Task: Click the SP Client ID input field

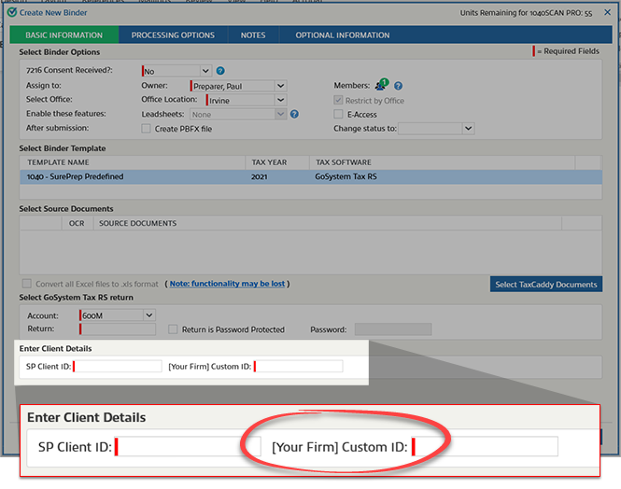Action: pos(118,366)
